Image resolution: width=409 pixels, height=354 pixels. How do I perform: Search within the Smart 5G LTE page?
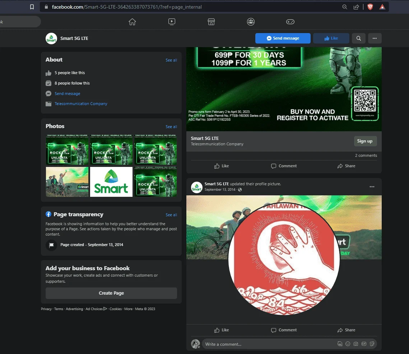359,38
